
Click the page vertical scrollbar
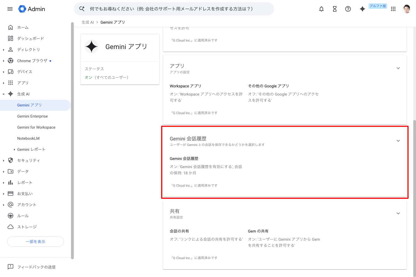(x=415, y=198)
